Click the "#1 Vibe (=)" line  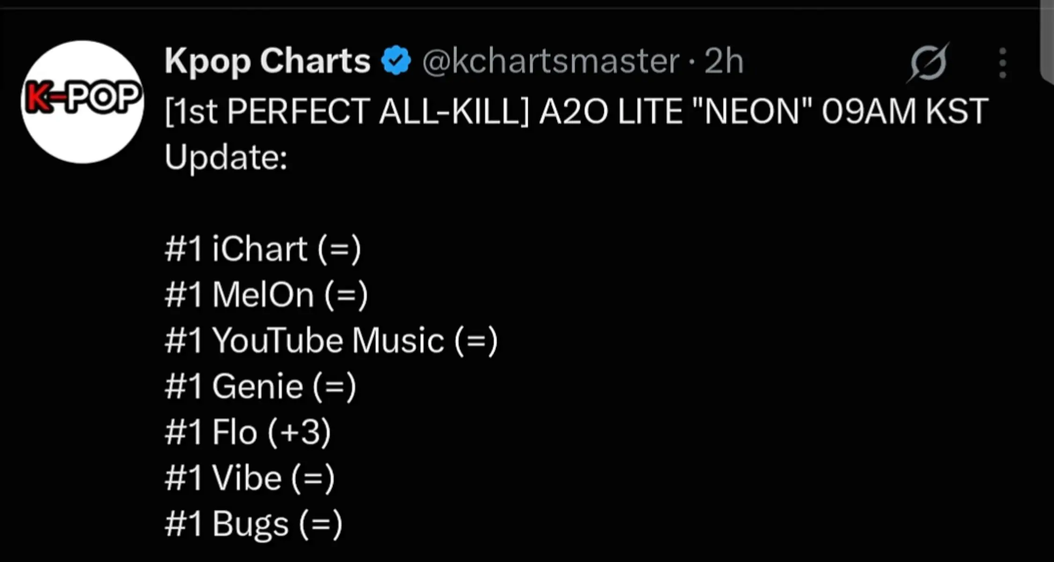250,478
